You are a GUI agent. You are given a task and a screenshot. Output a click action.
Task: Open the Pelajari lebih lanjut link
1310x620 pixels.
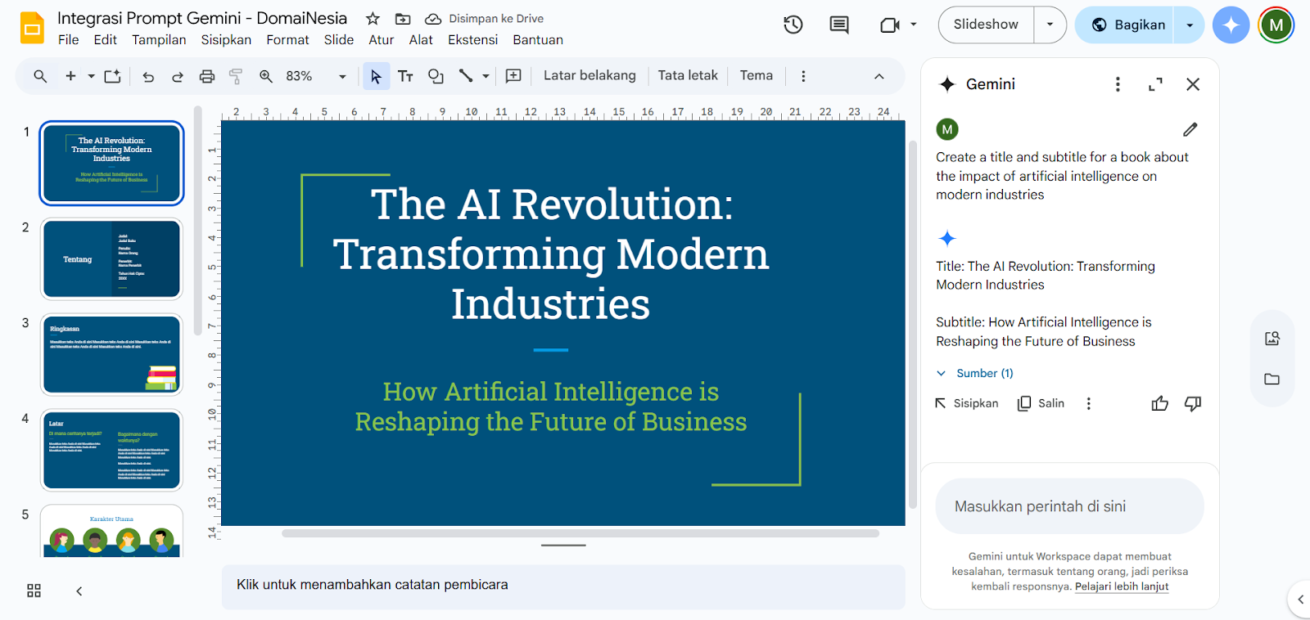tap(1121, 586)
